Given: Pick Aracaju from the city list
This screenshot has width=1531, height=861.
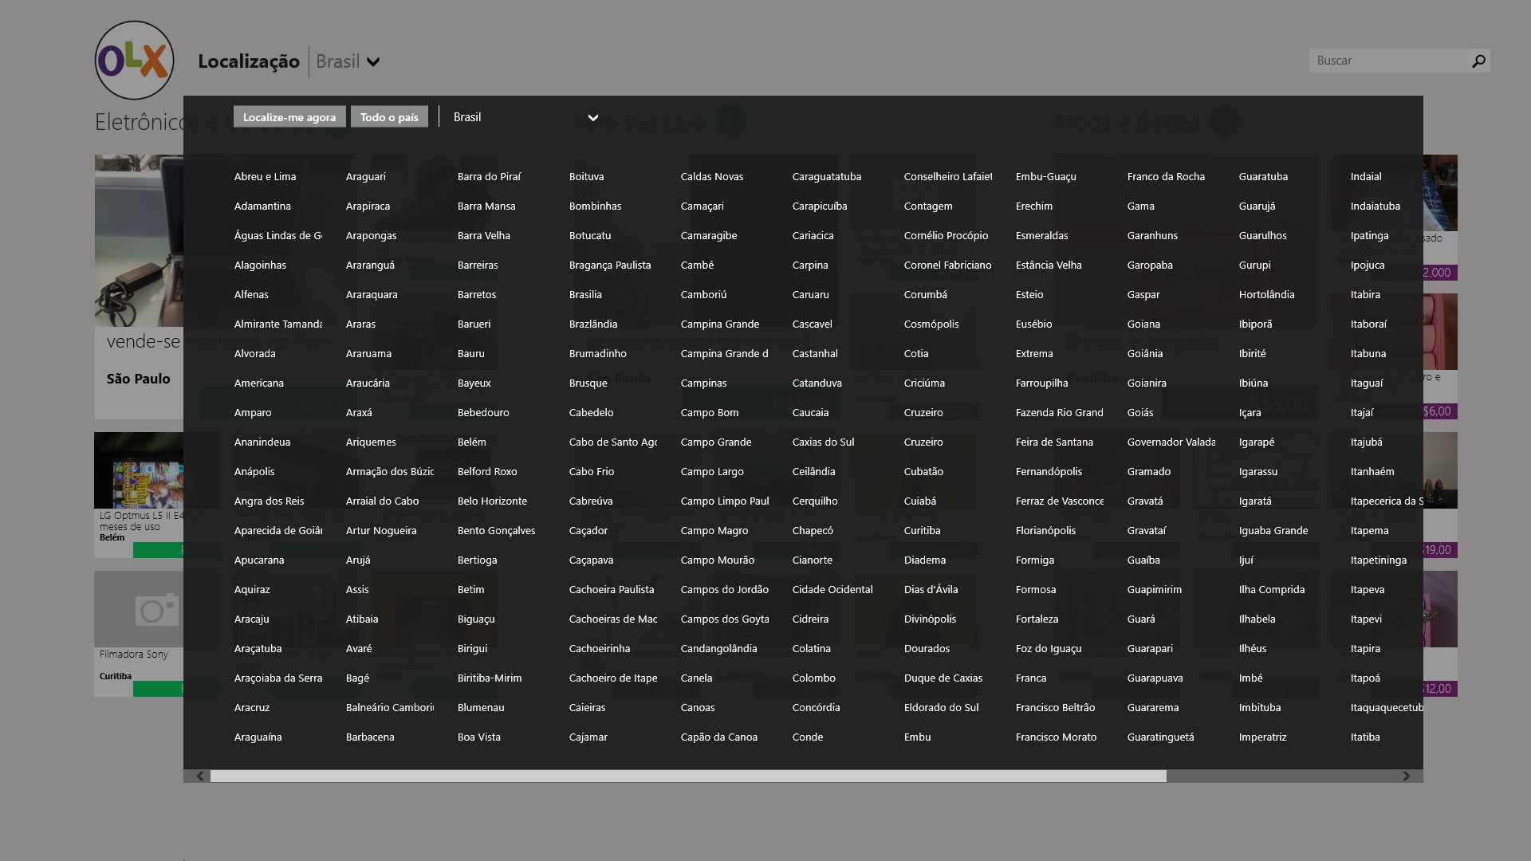Looking at the screenshot, I should click(x=251, y=619).
